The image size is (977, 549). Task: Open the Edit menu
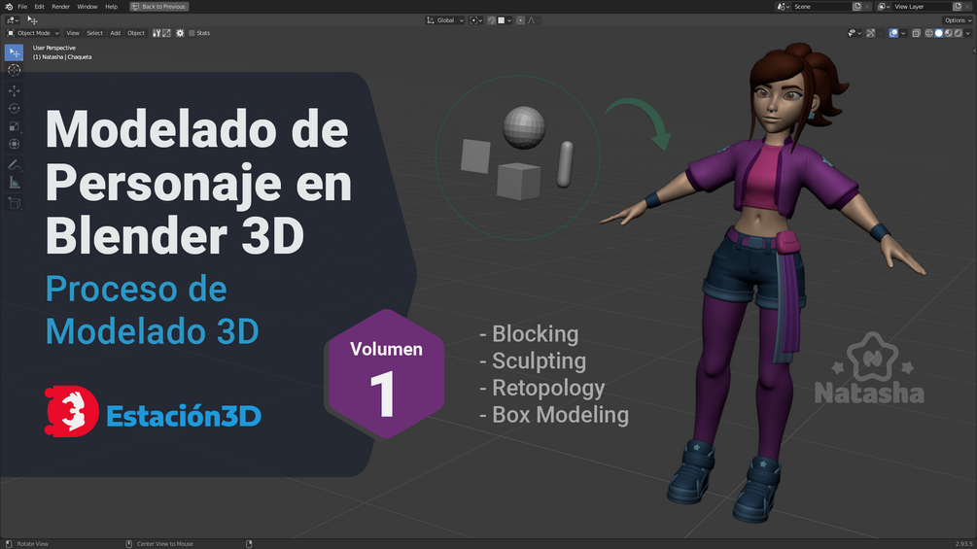click(39, 6)
